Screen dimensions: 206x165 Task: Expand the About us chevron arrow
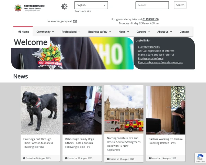point(171,32)
